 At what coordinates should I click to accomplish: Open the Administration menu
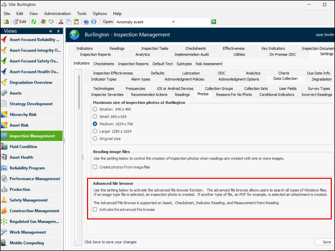click(57, 13)
